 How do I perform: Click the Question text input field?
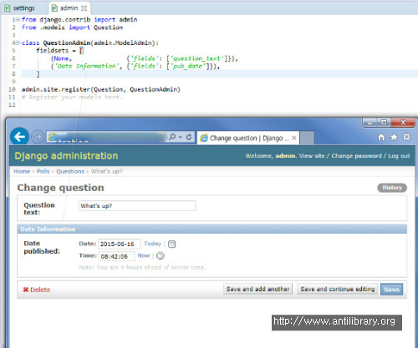[137, 206]
